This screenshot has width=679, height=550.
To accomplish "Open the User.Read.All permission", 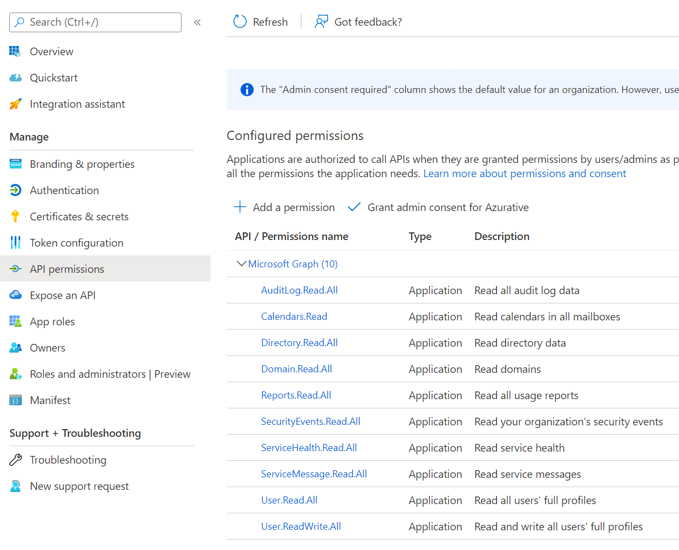I will tap(289, 500).
